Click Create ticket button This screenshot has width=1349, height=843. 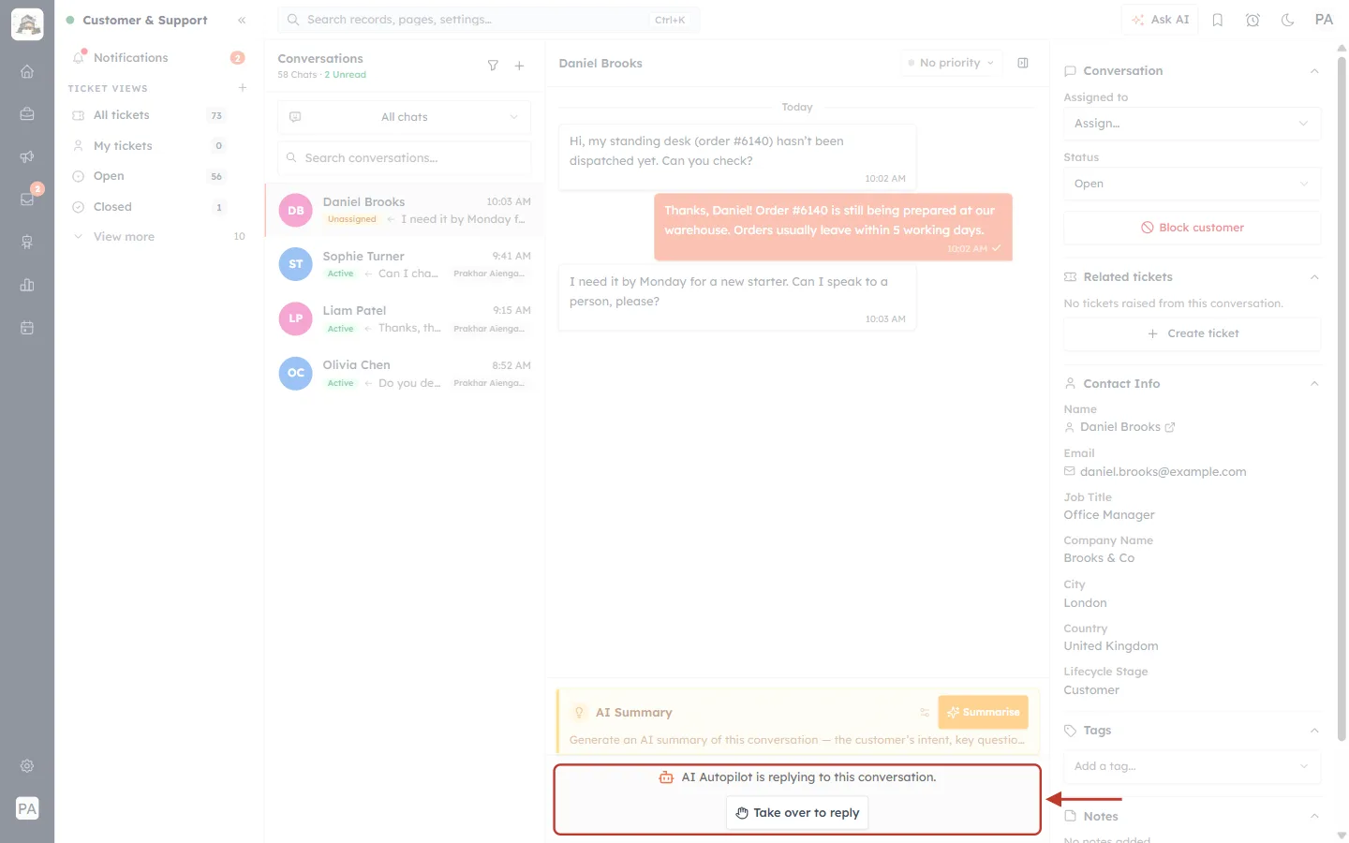point(1192,333)
